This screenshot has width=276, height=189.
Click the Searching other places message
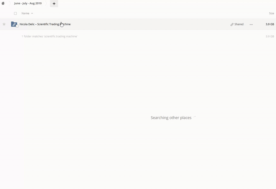[x=171, y=118]
